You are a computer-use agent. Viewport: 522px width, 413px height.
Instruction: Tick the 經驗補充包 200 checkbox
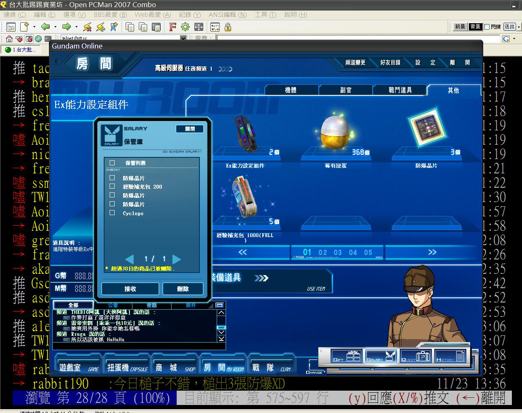point(112,186)
